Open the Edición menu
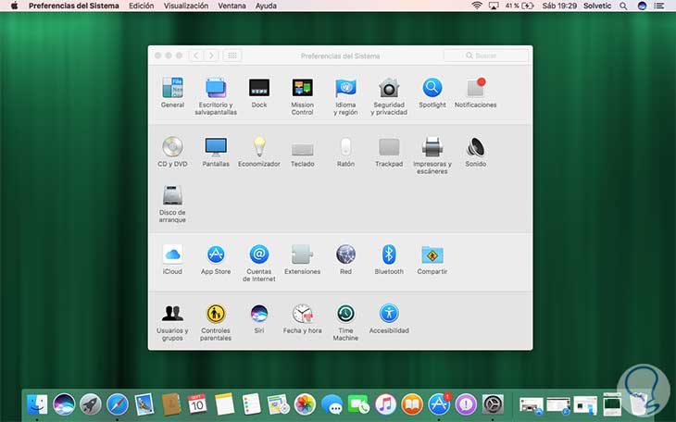The width and height of the screenshot is (676, 422). point(141,6)
